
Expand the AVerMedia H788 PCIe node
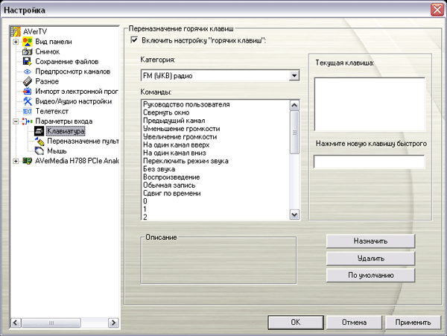pyautogui.click(x=16, y=161)
